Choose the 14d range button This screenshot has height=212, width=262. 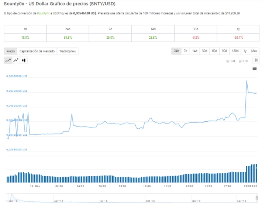[194, 51]
